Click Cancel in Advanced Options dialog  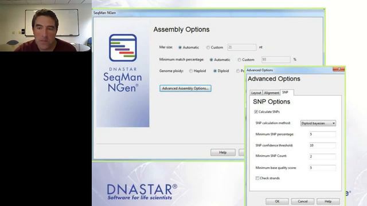303,201
